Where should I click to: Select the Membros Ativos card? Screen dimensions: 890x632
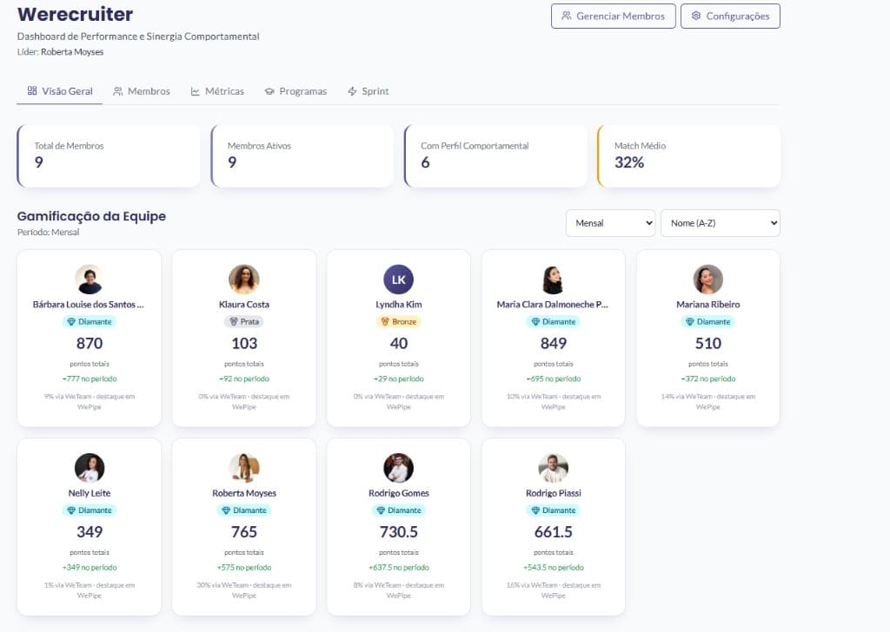[302, 156]
